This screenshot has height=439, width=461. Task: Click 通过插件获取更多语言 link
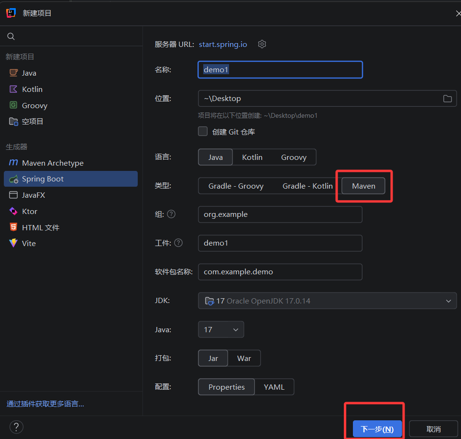(45, 404)
